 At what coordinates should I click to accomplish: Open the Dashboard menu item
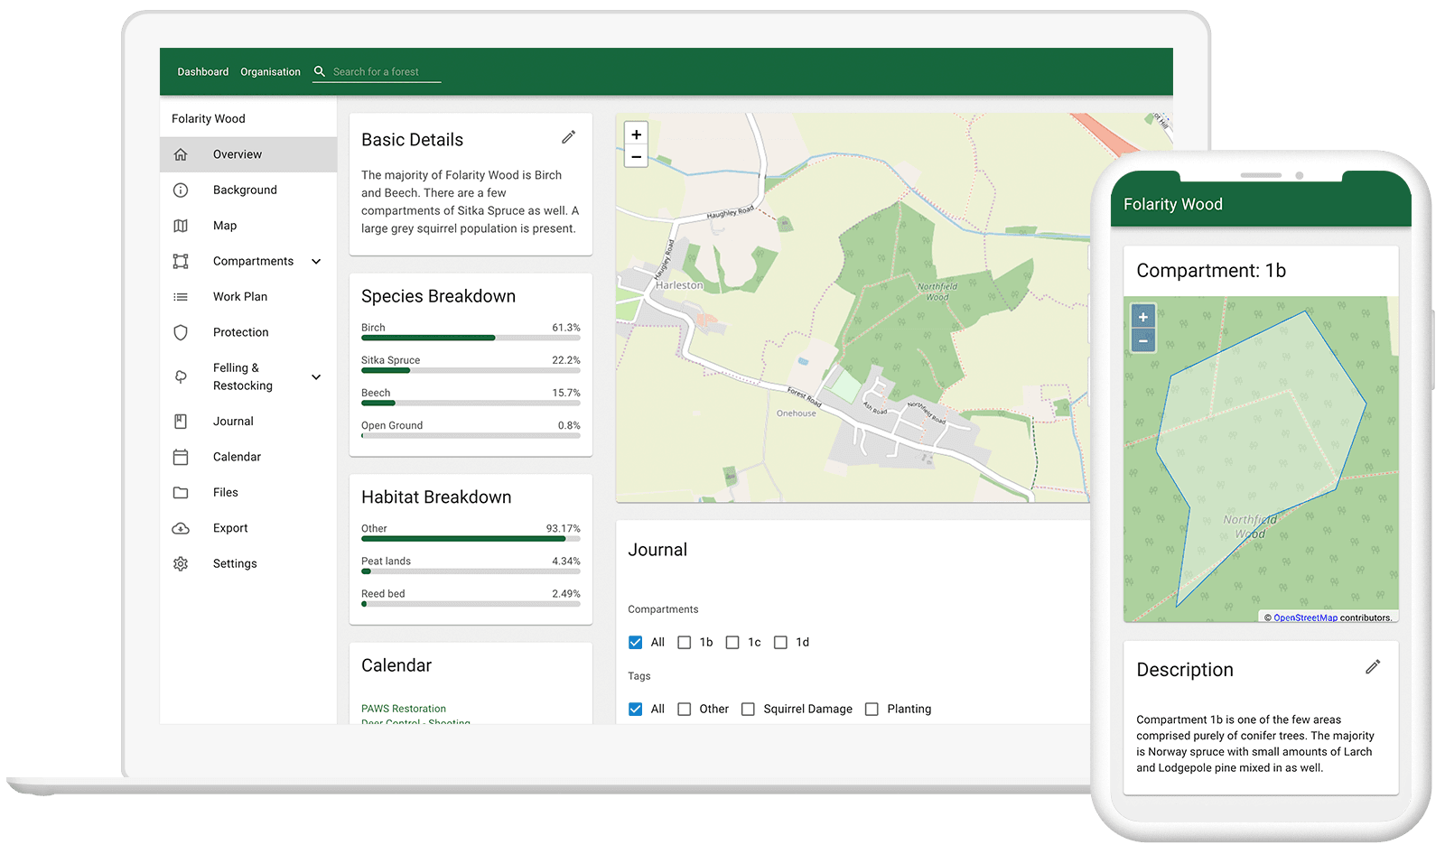coord(202,71)
